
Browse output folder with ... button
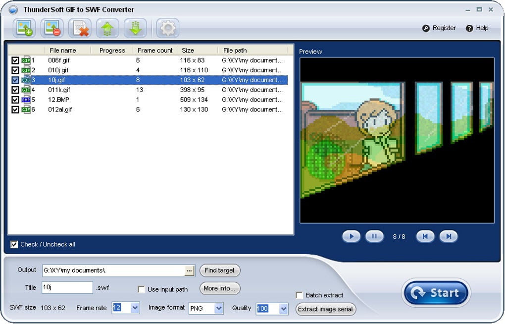click(189, 270)
